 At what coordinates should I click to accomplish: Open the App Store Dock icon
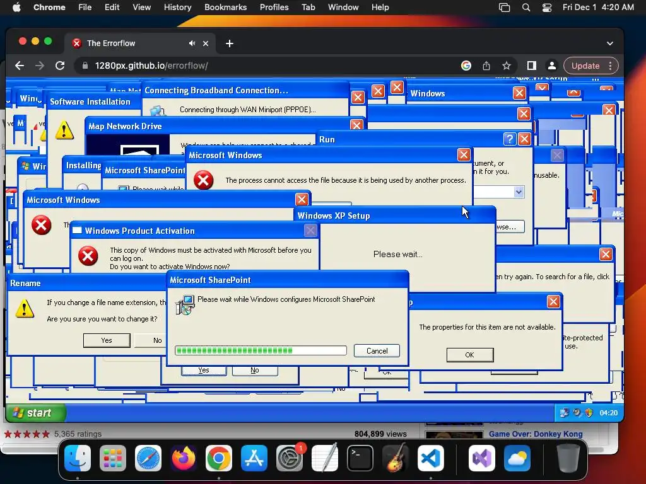click(x=254, y=458)
